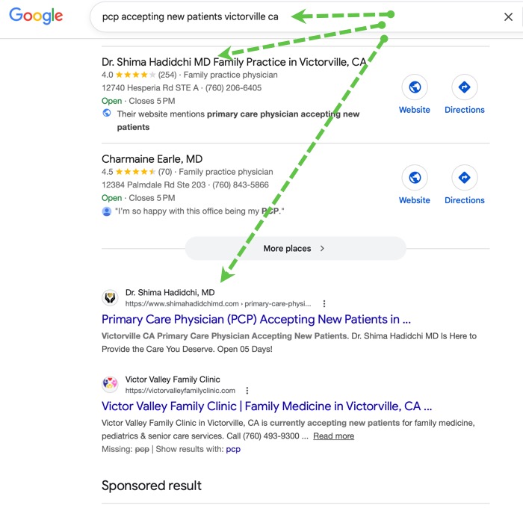Click the Dr. Shima Hadidchi result favicon
This screenshot has width=523, height=514.
(110, 298)
